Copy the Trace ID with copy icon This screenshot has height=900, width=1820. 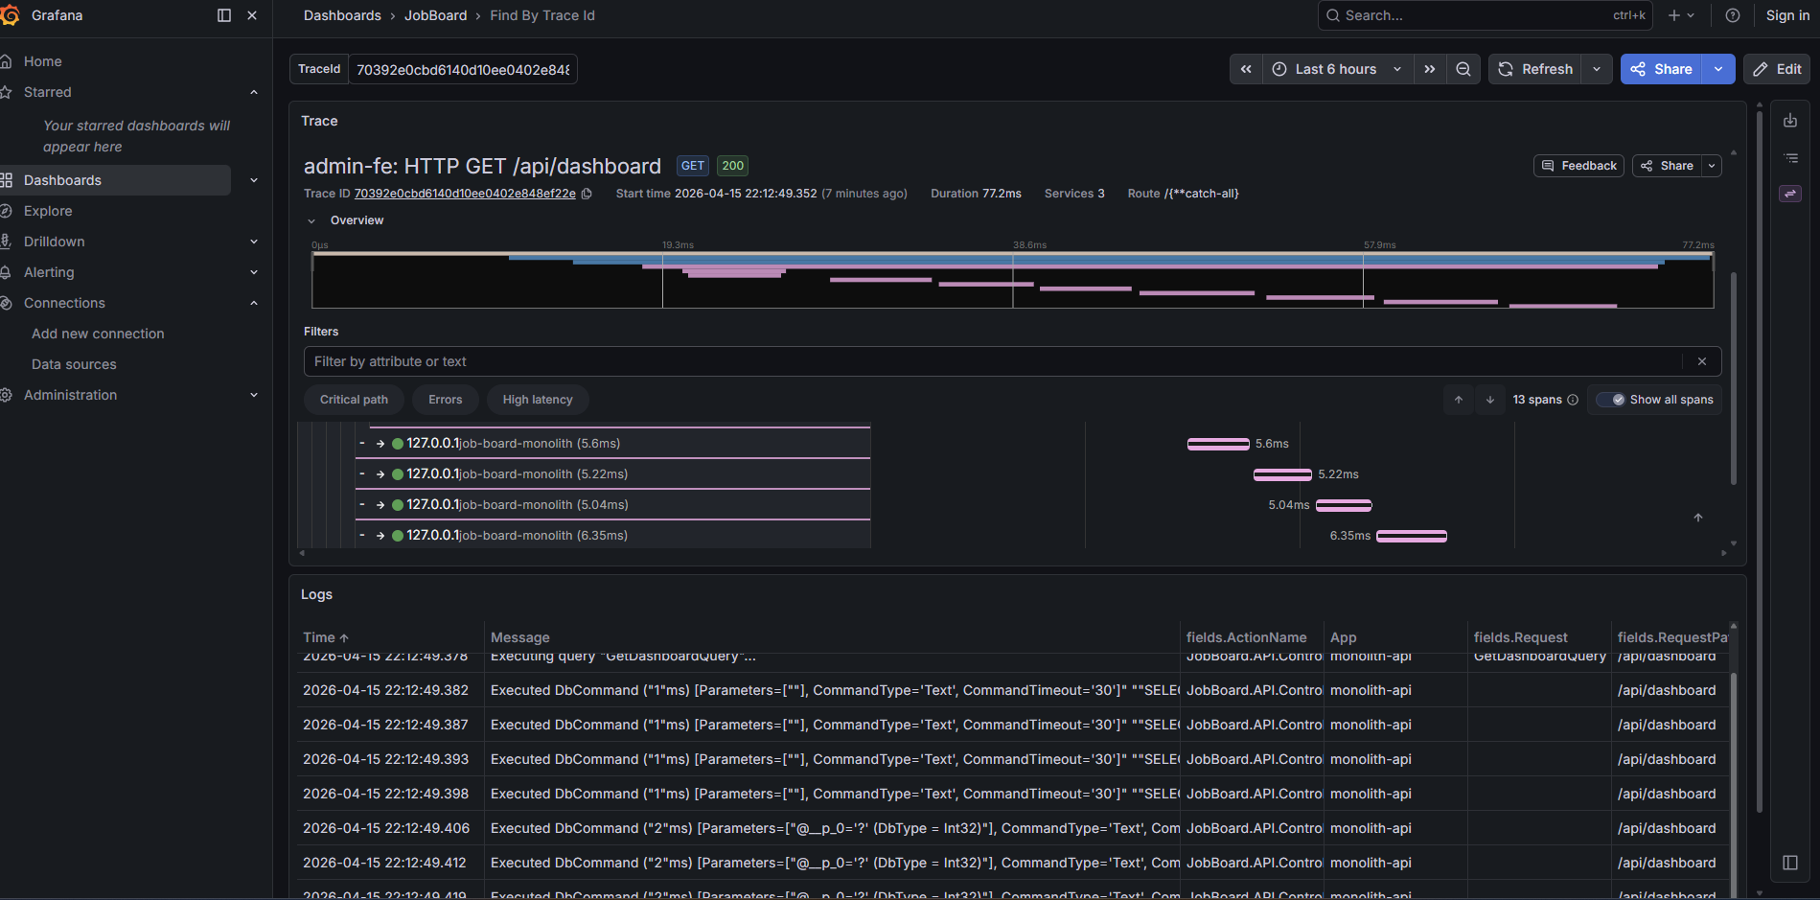coord(587,194)
